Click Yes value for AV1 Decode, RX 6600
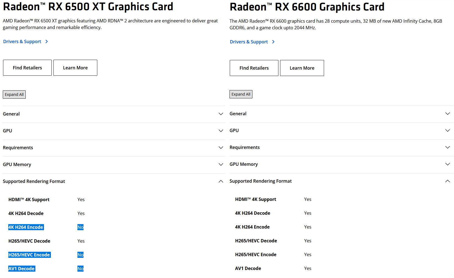 click(308, 268)
